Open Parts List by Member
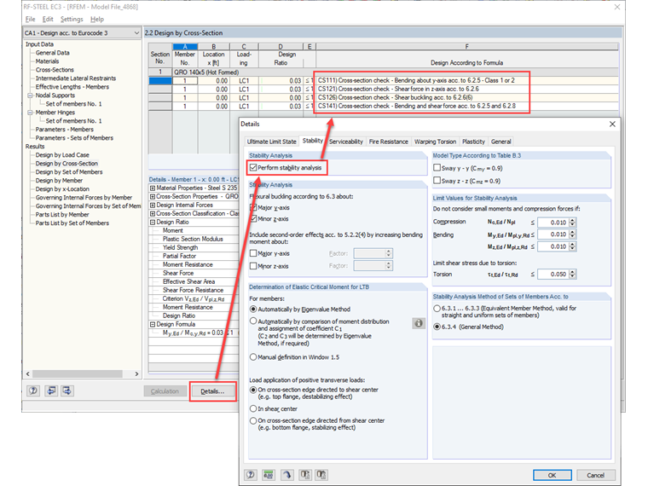This screenshot has width=648, height=486. 62,215
